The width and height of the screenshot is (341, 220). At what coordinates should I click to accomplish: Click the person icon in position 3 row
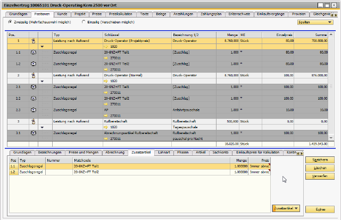click(x=33, y=121)
